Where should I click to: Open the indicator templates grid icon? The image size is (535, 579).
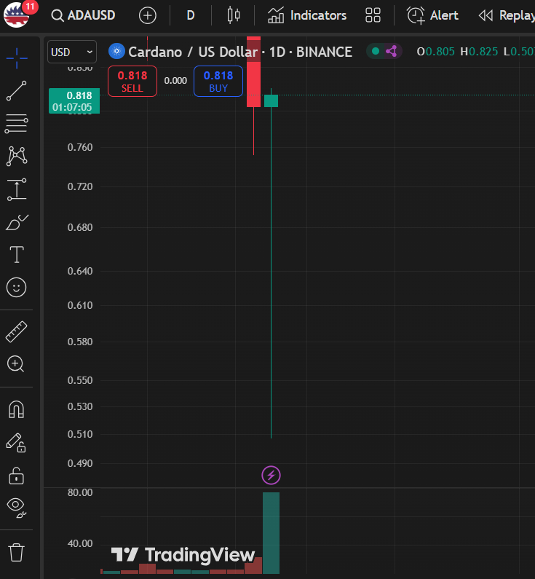373,15
